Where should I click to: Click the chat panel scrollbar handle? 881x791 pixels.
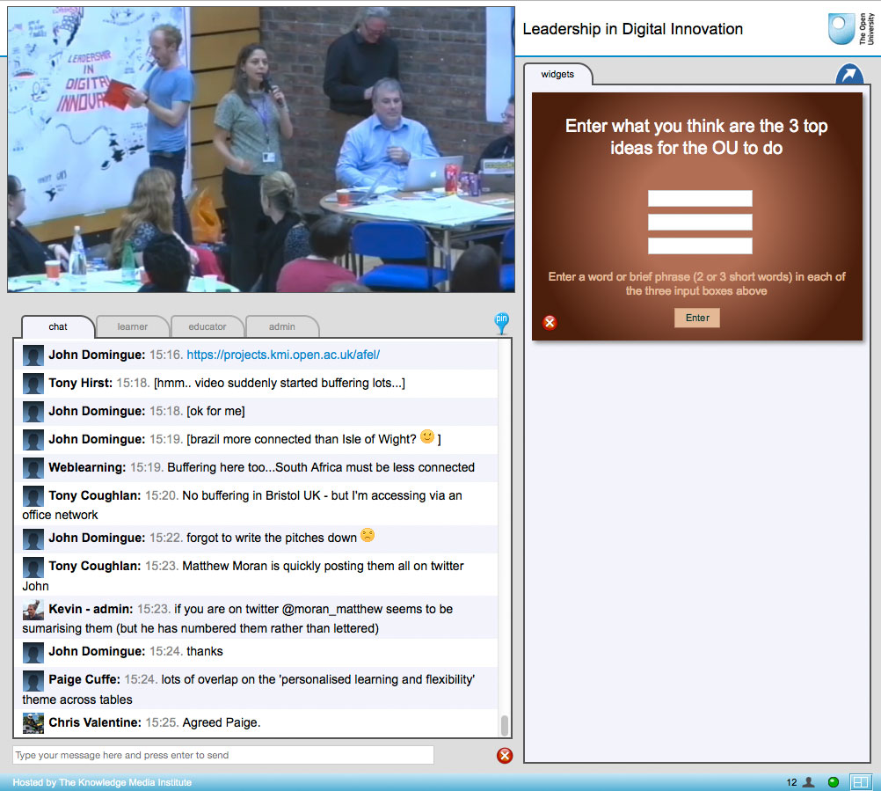504,724
